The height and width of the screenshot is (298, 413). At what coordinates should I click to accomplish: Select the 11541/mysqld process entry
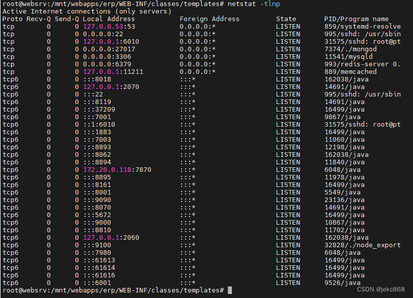click(x=349, y=57)
